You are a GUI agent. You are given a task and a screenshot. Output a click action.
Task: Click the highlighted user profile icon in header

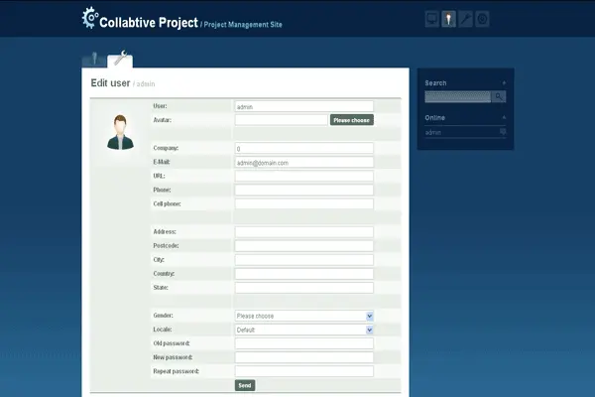click(x=448, y=19)
